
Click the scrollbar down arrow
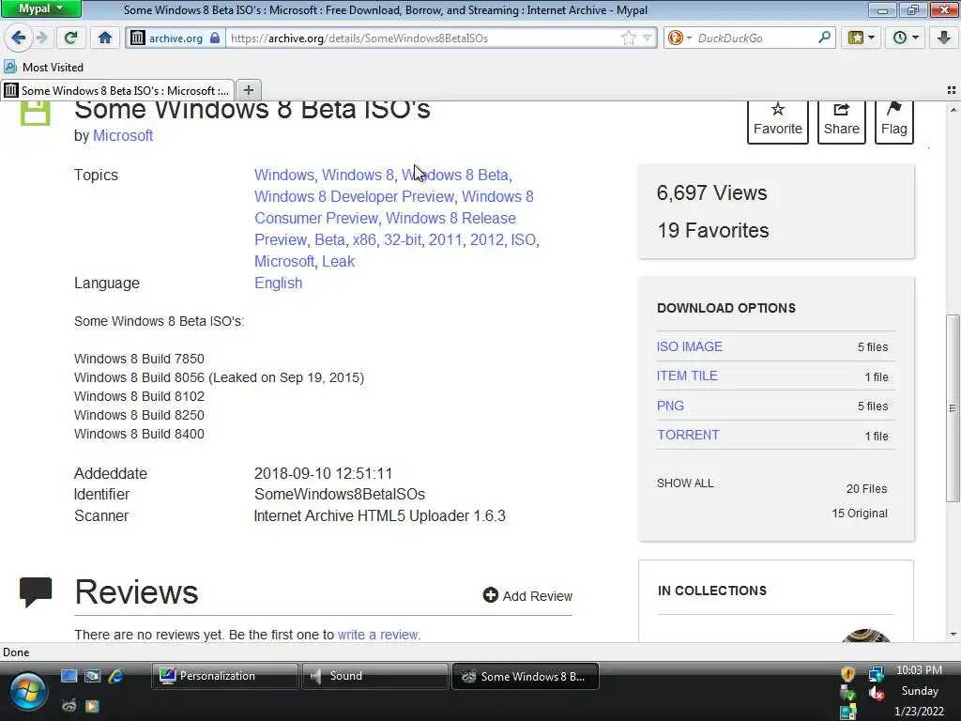point(953,635)
